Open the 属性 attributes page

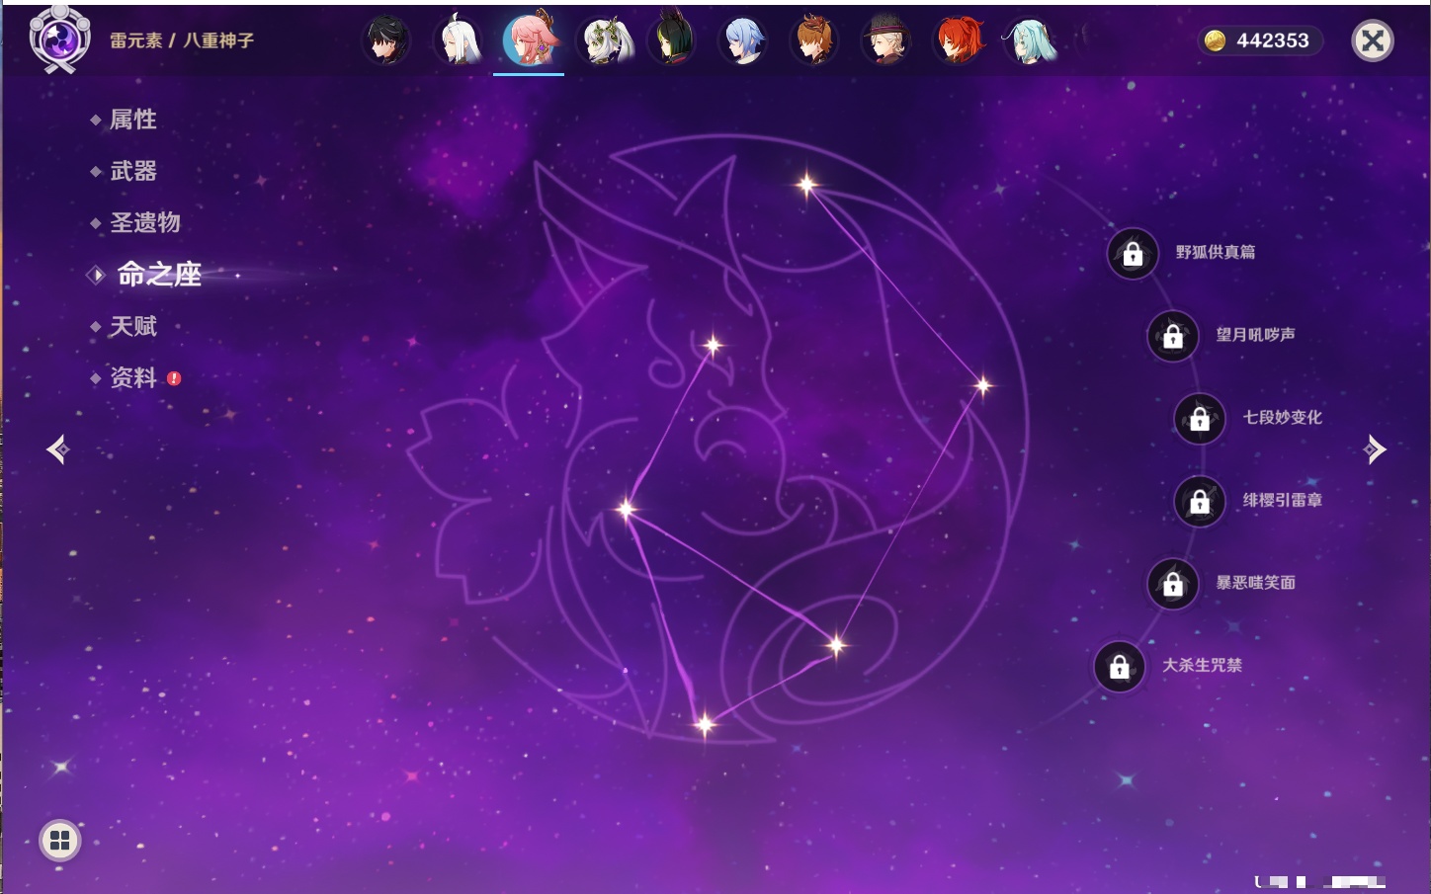pos(132,120)
